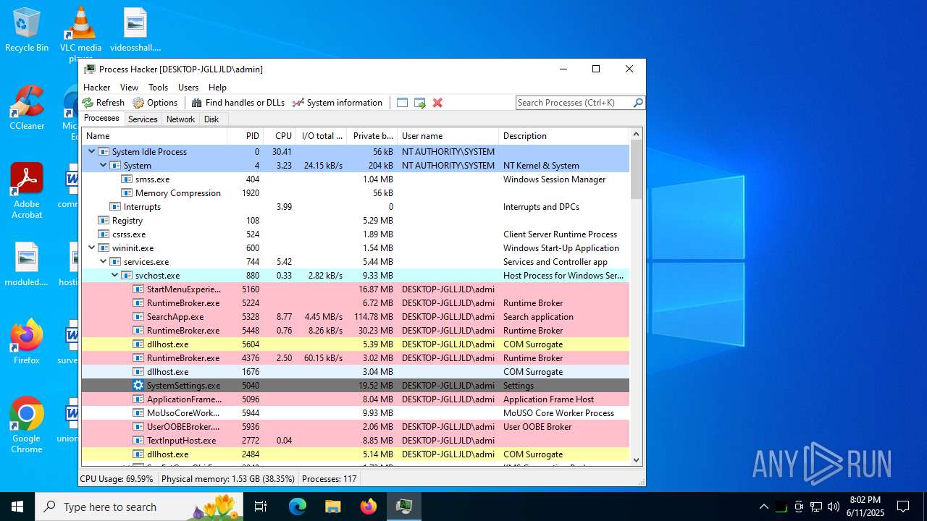Viewport: 927px width, 521px height.
Task: Select the Registry process row
Action: pos(356,221)
